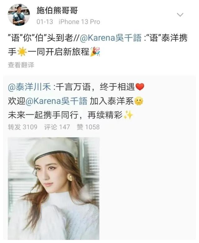Viewport: 199px width, 243px height.
Task: View likes count 赞 1058
Action: (x=88, y=127)
